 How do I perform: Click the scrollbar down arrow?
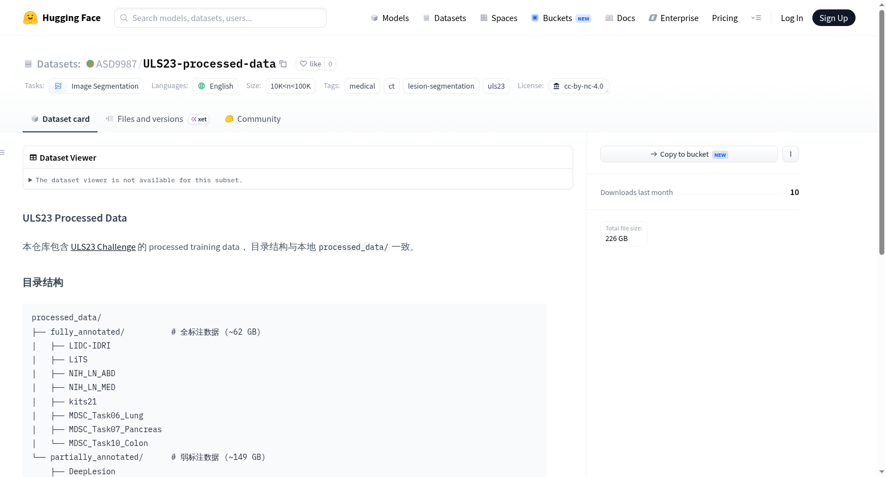click(882, 472)
